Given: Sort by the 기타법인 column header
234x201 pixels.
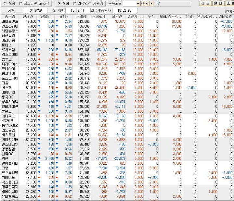Looking at the screenshot, I should [x=225, y=17].
